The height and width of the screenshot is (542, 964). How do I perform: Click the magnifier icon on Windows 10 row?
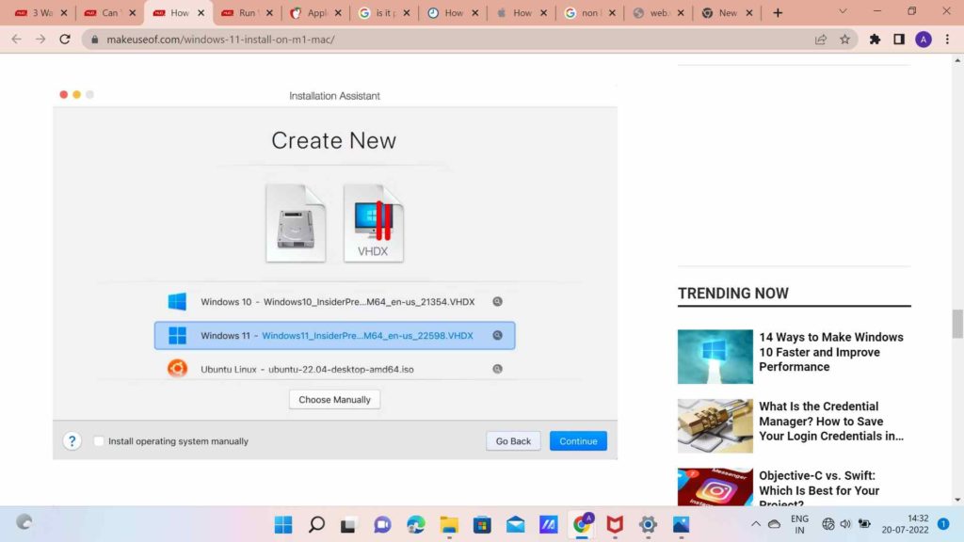497,302
